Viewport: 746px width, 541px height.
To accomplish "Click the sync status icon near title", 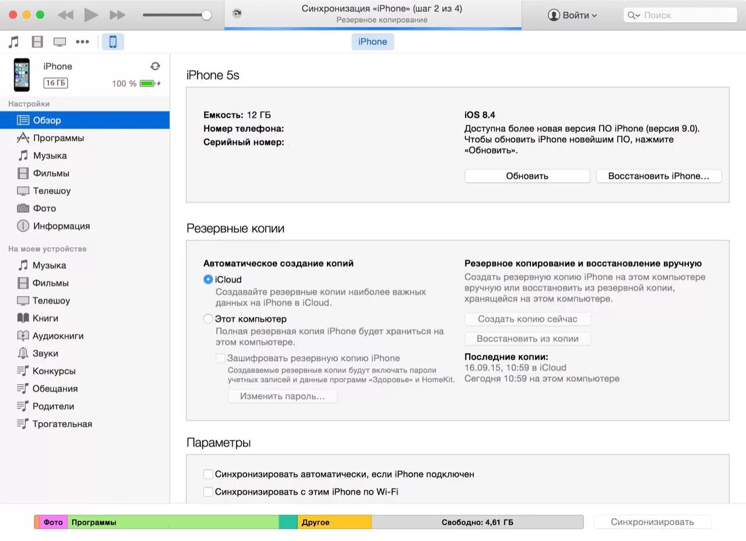I will [237, 13].
